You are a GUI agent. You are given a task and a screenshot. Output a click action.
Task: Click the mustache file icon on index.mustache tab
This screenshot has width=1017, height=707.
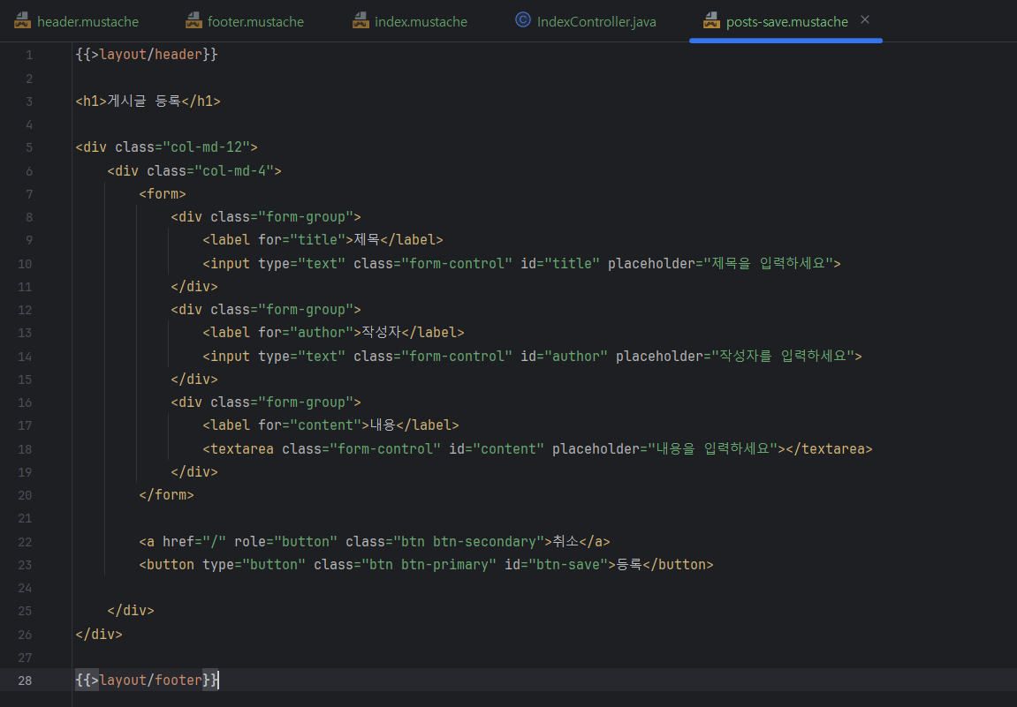[x=361, y=20]
